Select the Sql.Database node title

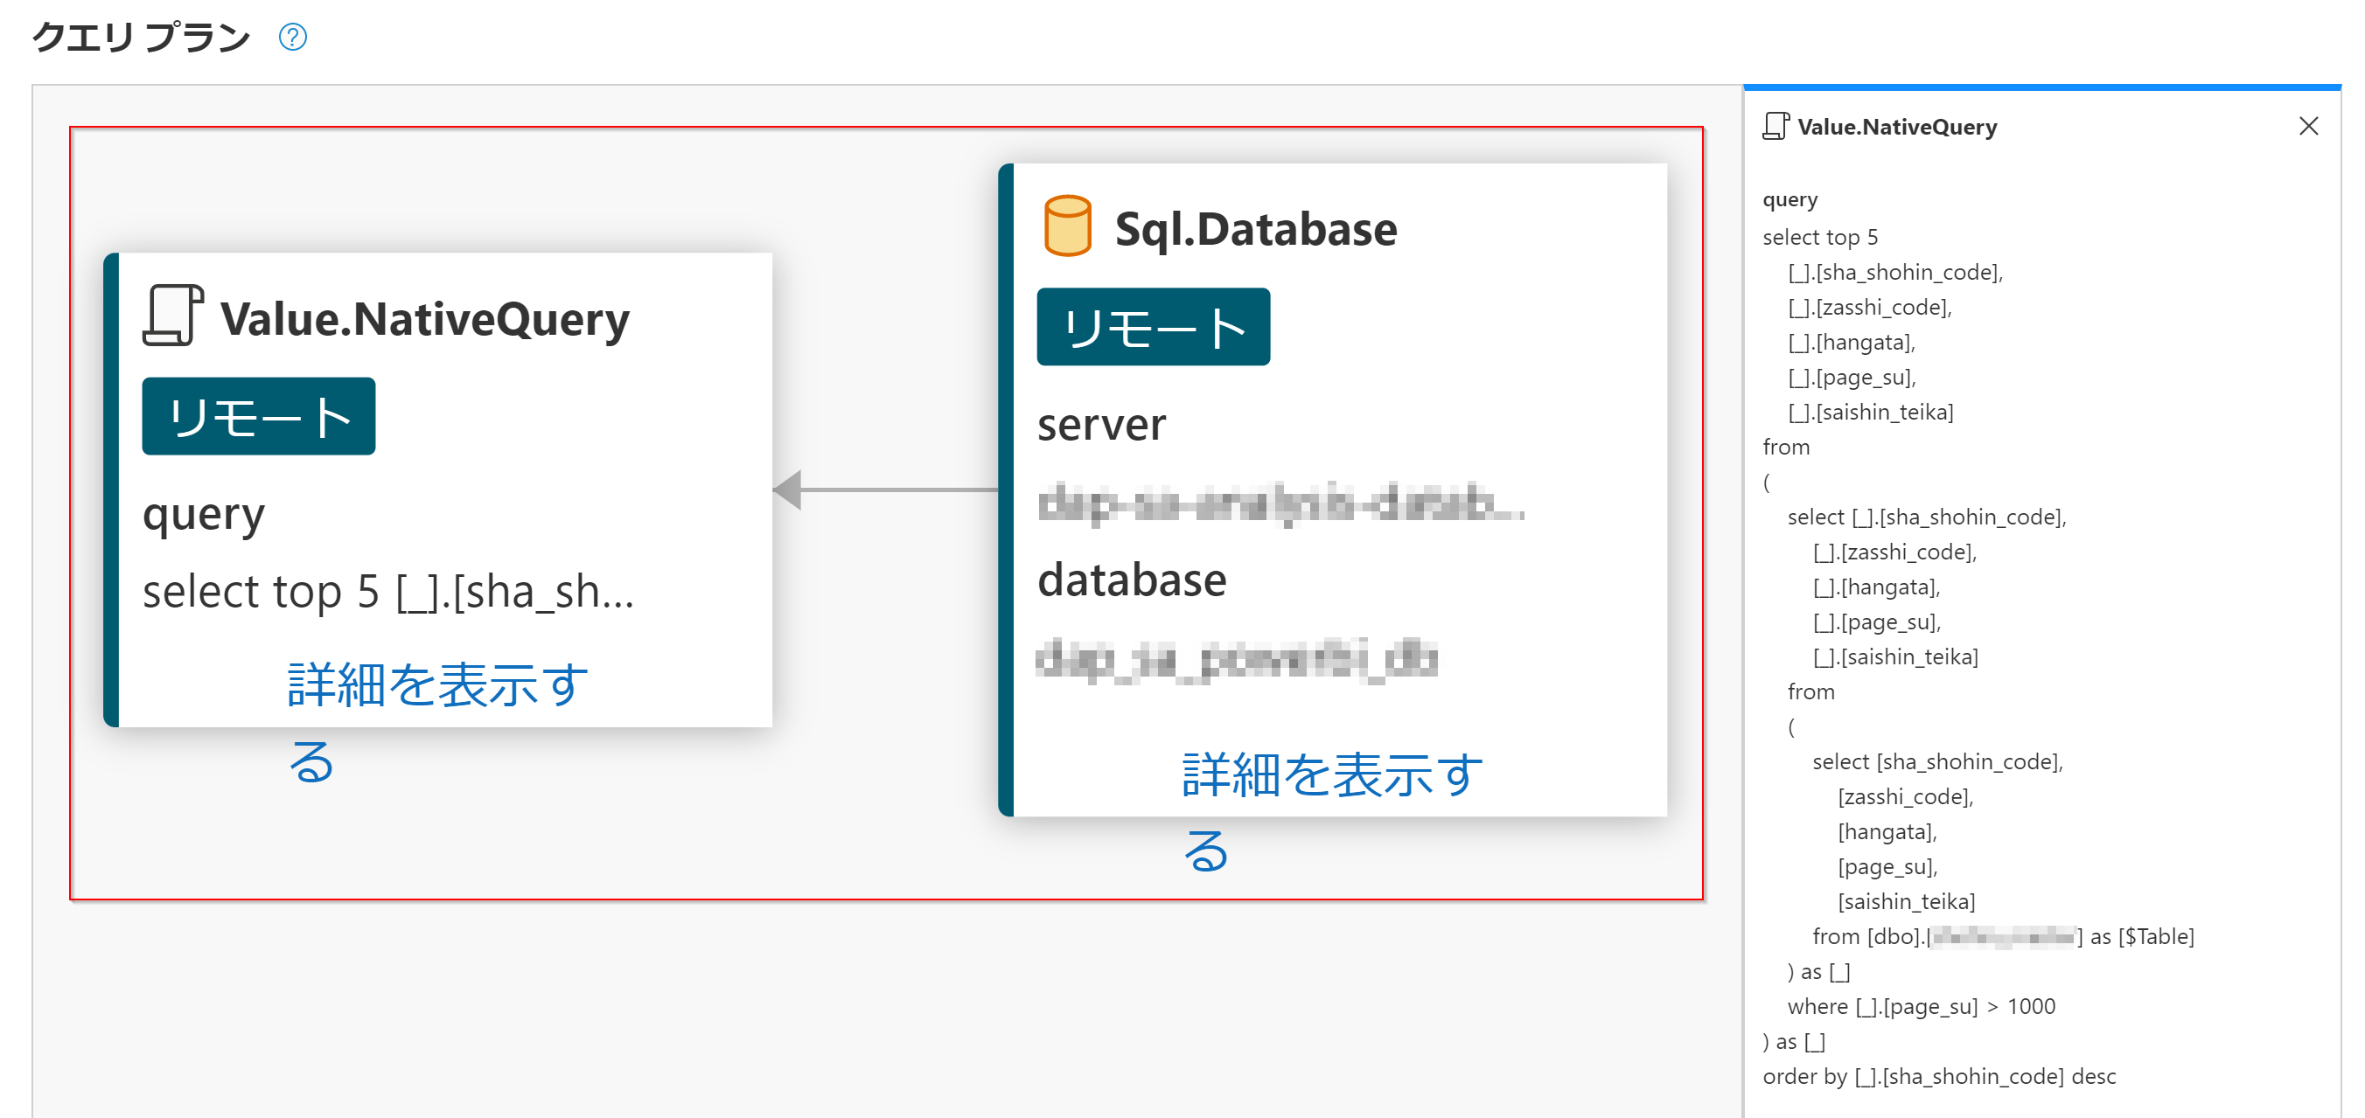click(1254, 230)
